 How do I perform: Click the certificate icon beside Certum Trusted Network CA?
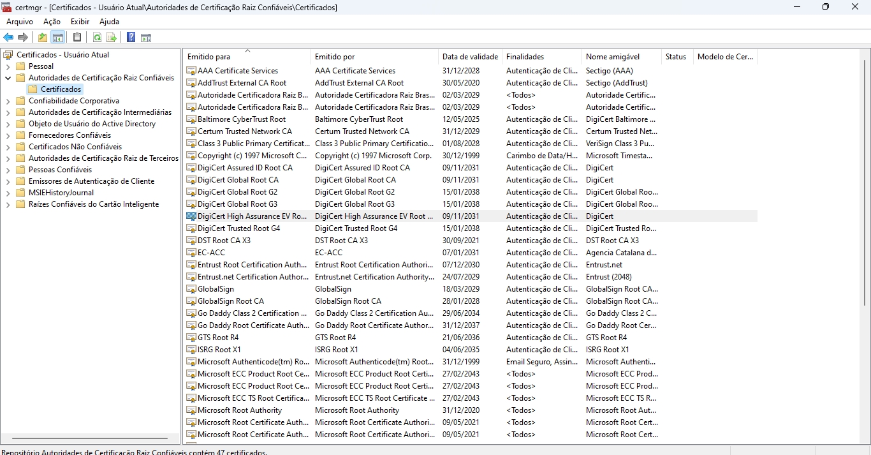click(x=191, y=131)
